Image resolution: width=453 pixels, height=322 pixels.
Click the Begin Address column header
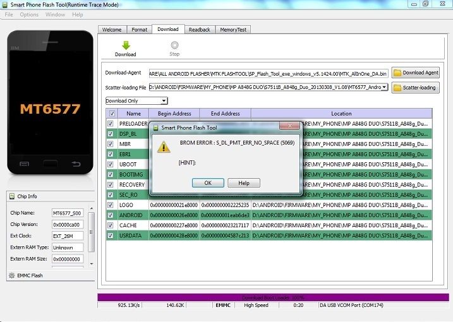pos(174,114)
